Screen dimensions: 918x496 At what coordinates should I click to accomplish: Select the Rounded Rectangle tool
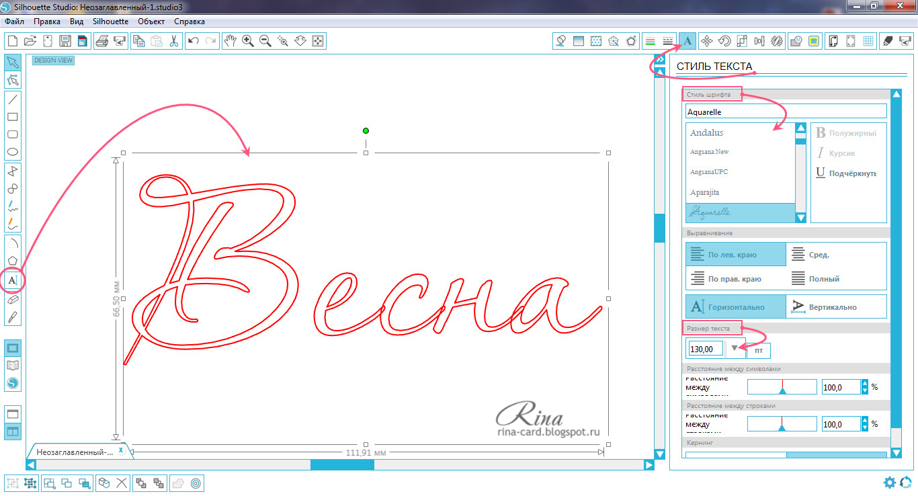click(x=13, y=134)
